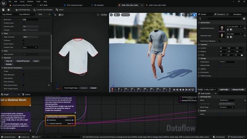Click the shirt-shaped icon in preview viewport corner
The width and height of the screenshot is (247, 139).
pos(194,15)
